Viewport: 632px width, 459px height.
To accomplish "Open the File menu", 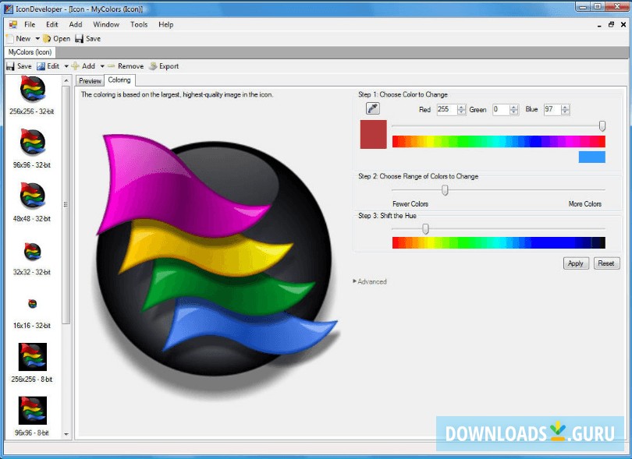I will 30,25.
